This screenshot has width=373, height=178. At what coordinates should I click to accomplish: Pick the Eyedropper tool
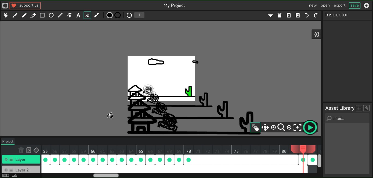click(x=96, y=15)
